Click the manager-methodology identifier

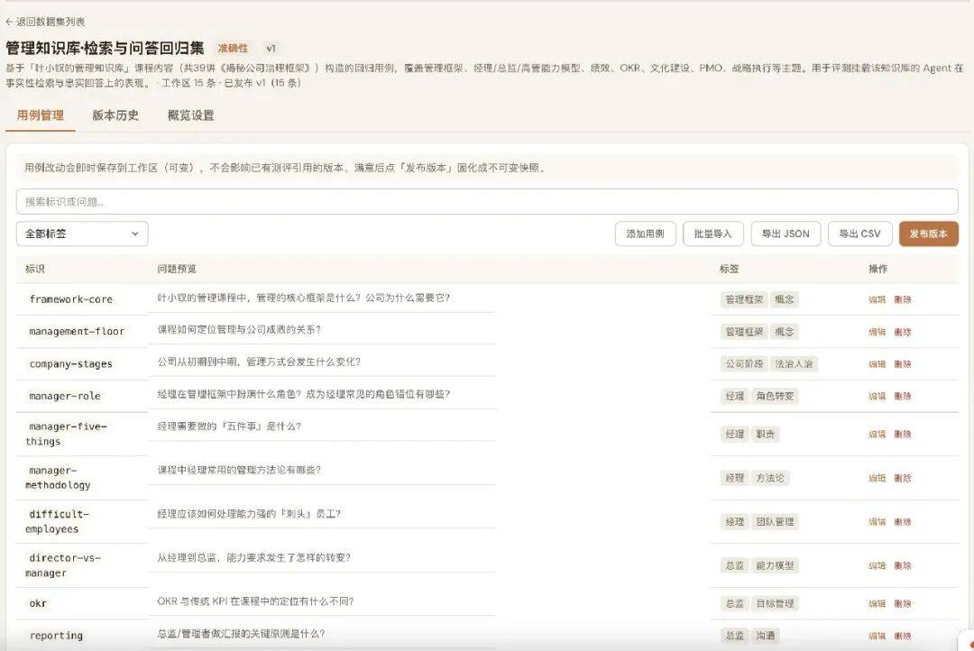coord(58,478)
